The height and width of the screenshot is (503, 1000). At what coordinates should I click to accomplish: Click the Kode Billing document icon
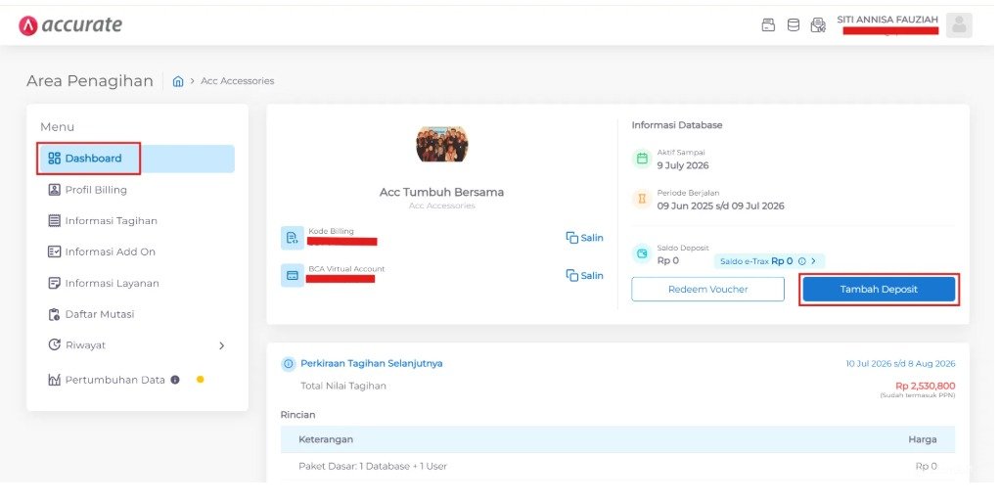pyautogui.click(x=293, y=238)
